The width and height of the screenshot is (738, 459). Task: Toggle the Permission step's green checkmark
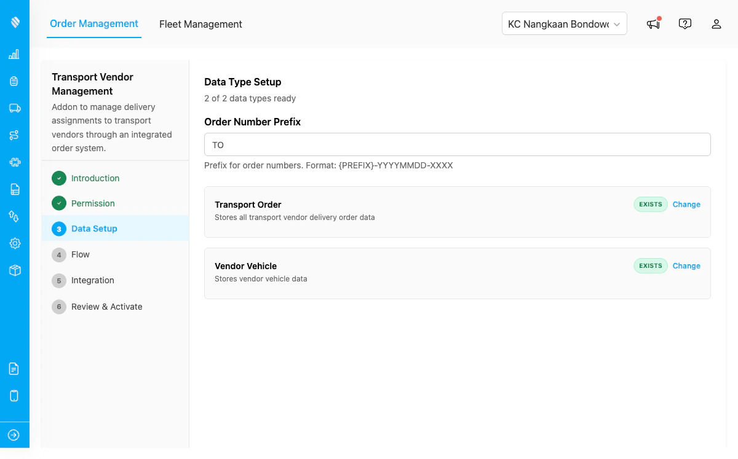click(x=58, y=203)
